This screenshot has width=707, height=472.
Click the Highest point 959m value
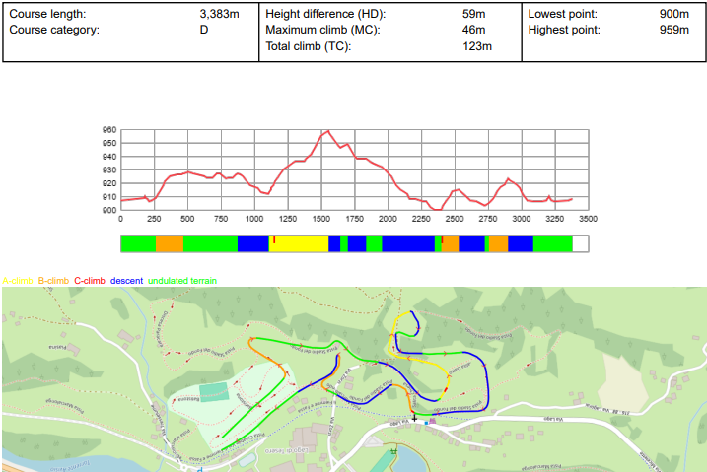click(x=673, y=31)
